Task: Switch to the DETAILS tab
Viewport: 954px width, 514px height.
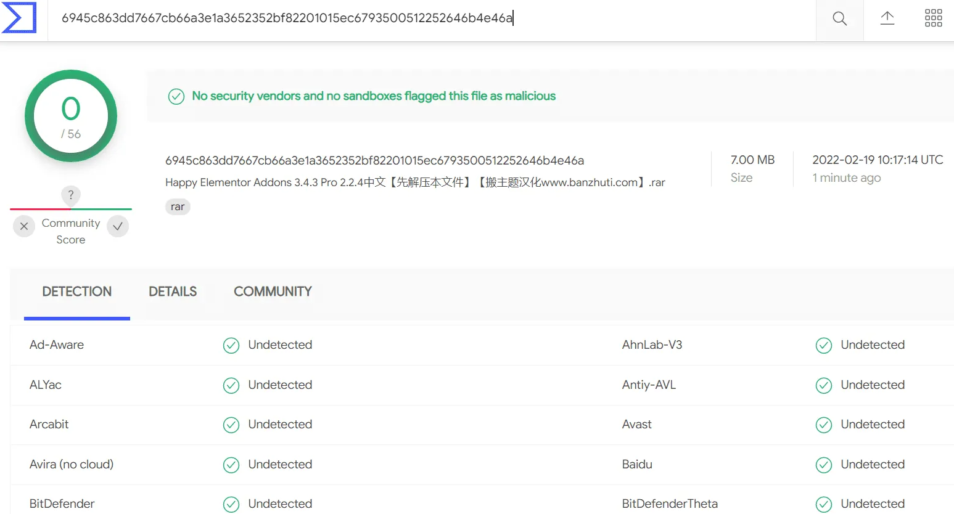Action: tap(173, 292)
